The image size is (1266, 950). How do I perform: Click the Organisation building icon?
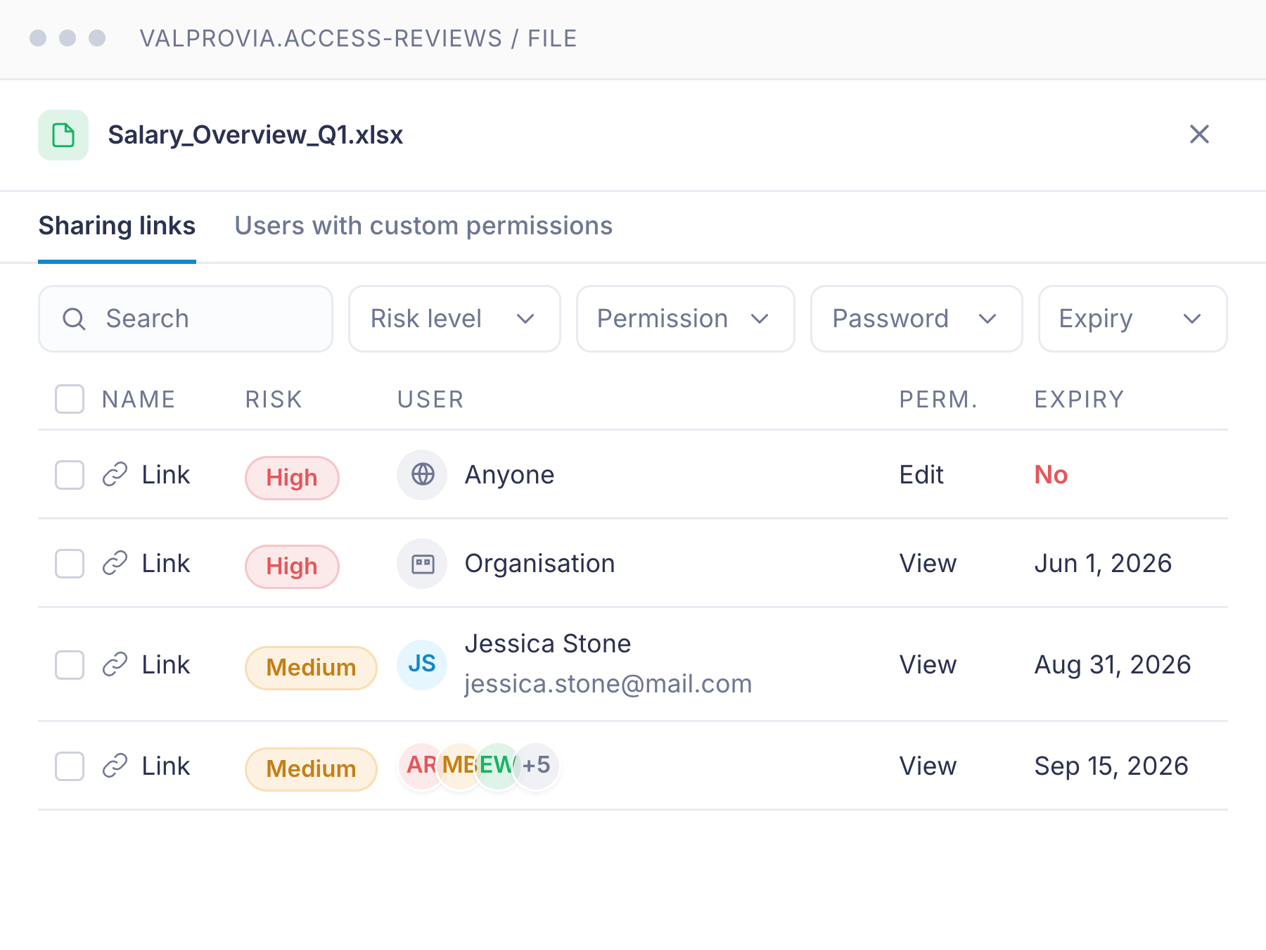(x=422, y=564)
